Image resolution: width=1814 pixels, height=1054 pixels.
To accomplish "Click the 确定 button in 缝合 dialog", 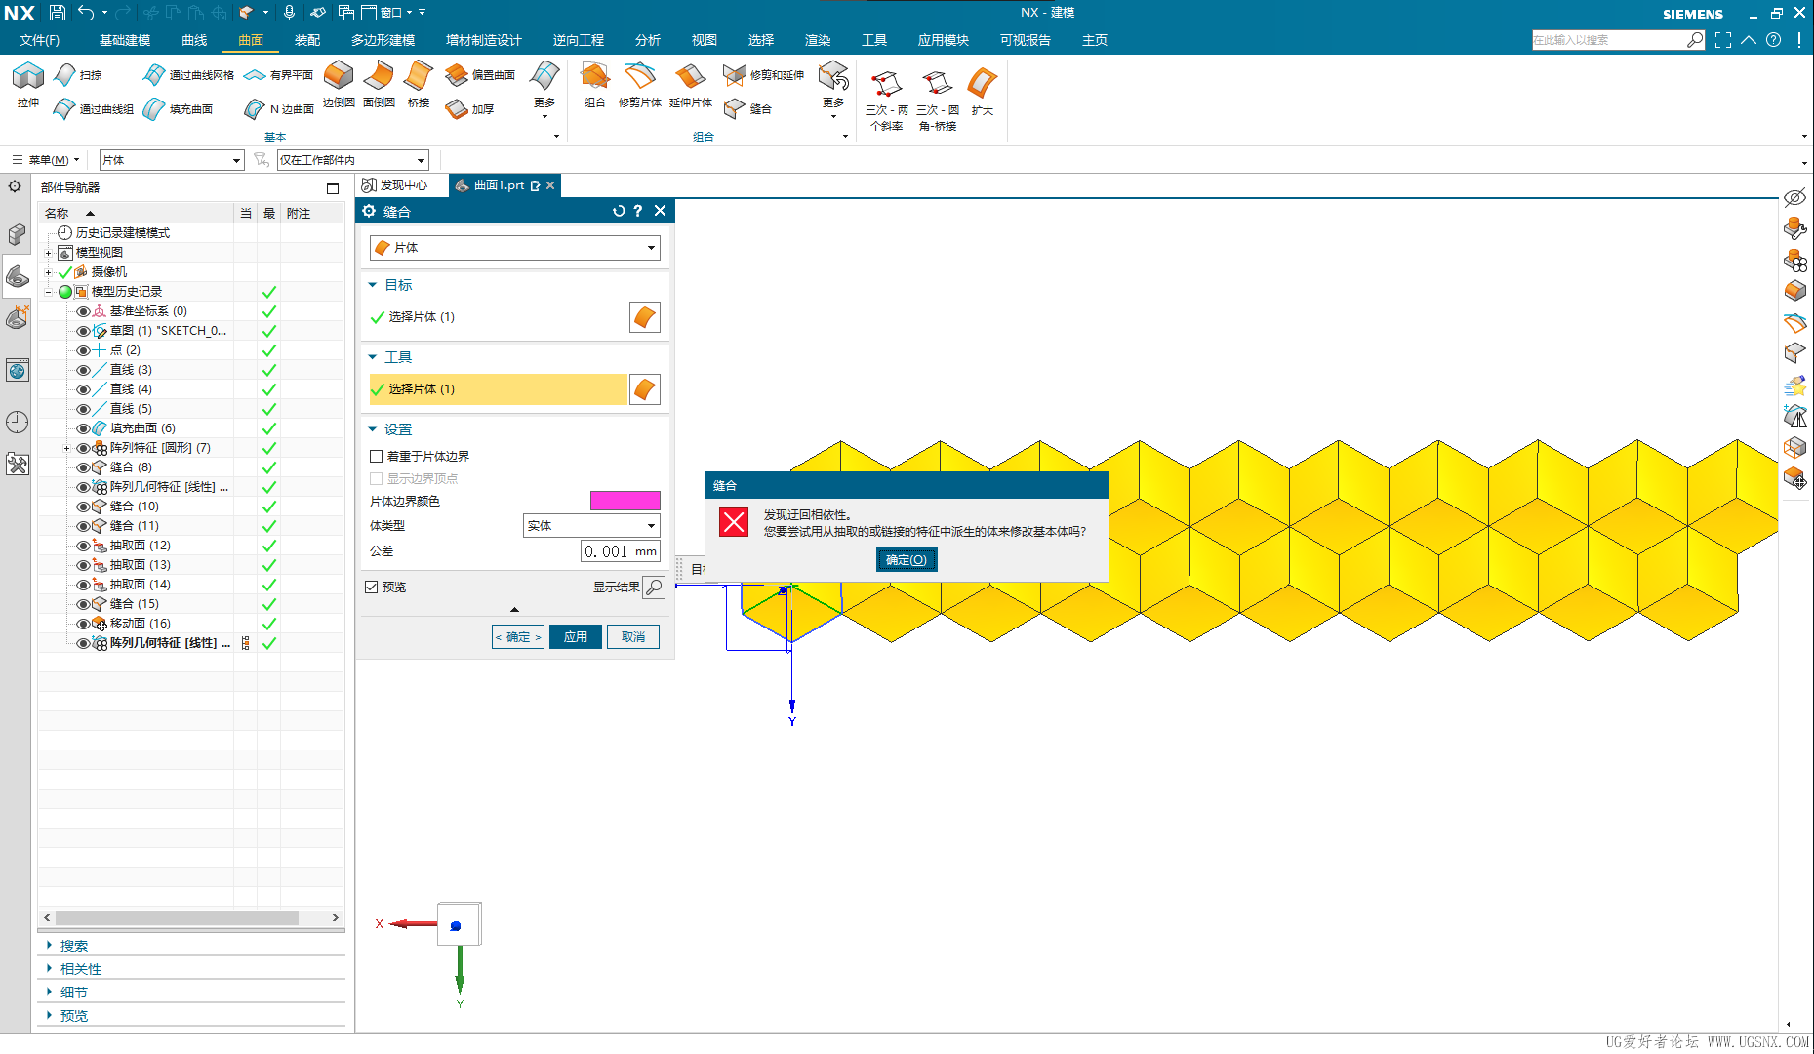I will click(x=518, y=637).
